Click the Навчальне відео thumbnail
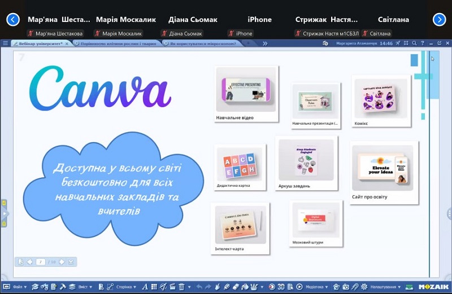 (246, 90)
